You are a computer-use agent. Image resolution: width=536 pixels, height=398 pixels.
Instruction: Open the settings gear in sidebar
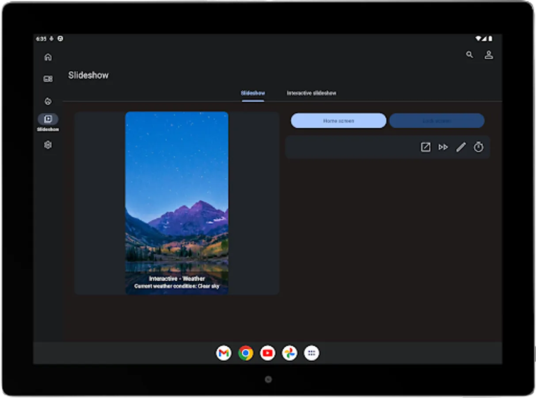click(x=48, y=145)
